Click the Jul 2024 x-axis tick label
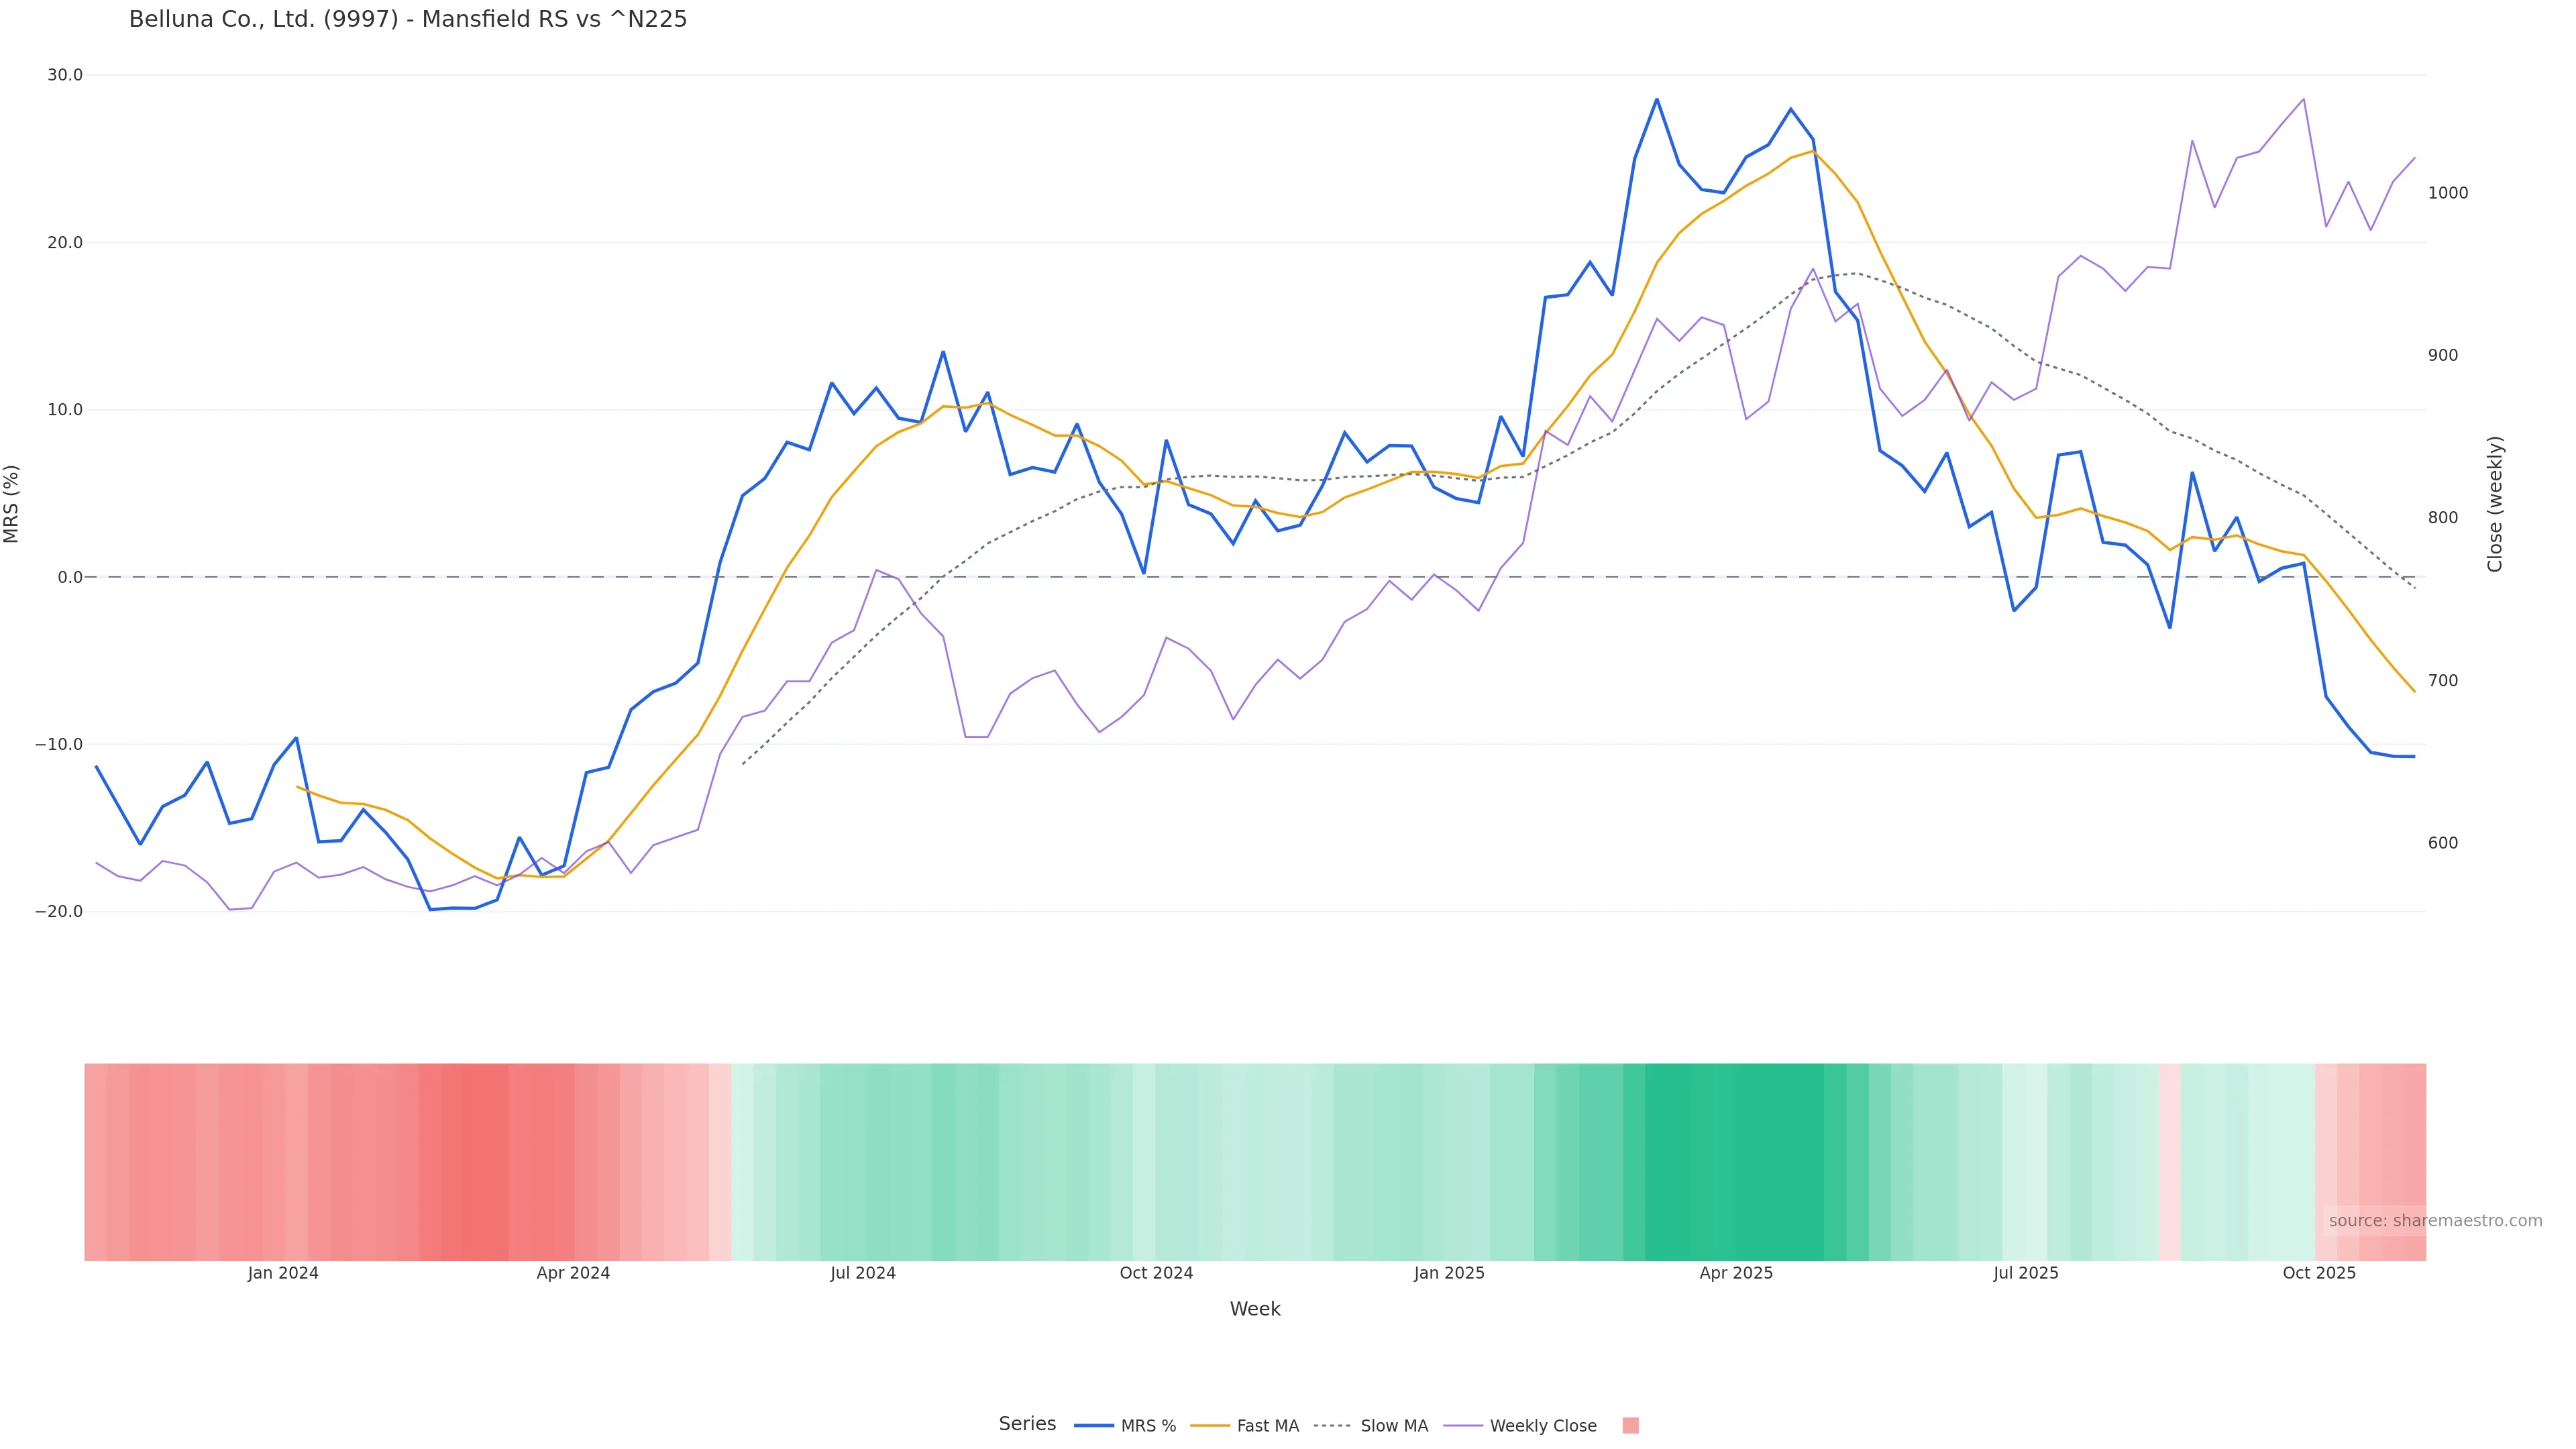The image size is (2576, 1449). 862,1273
